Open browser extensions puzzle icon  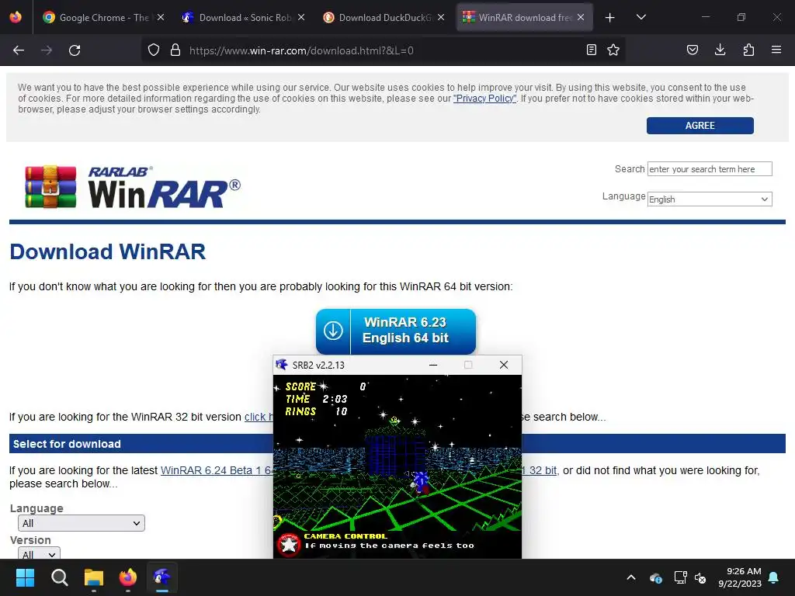(x=748, y=50)
